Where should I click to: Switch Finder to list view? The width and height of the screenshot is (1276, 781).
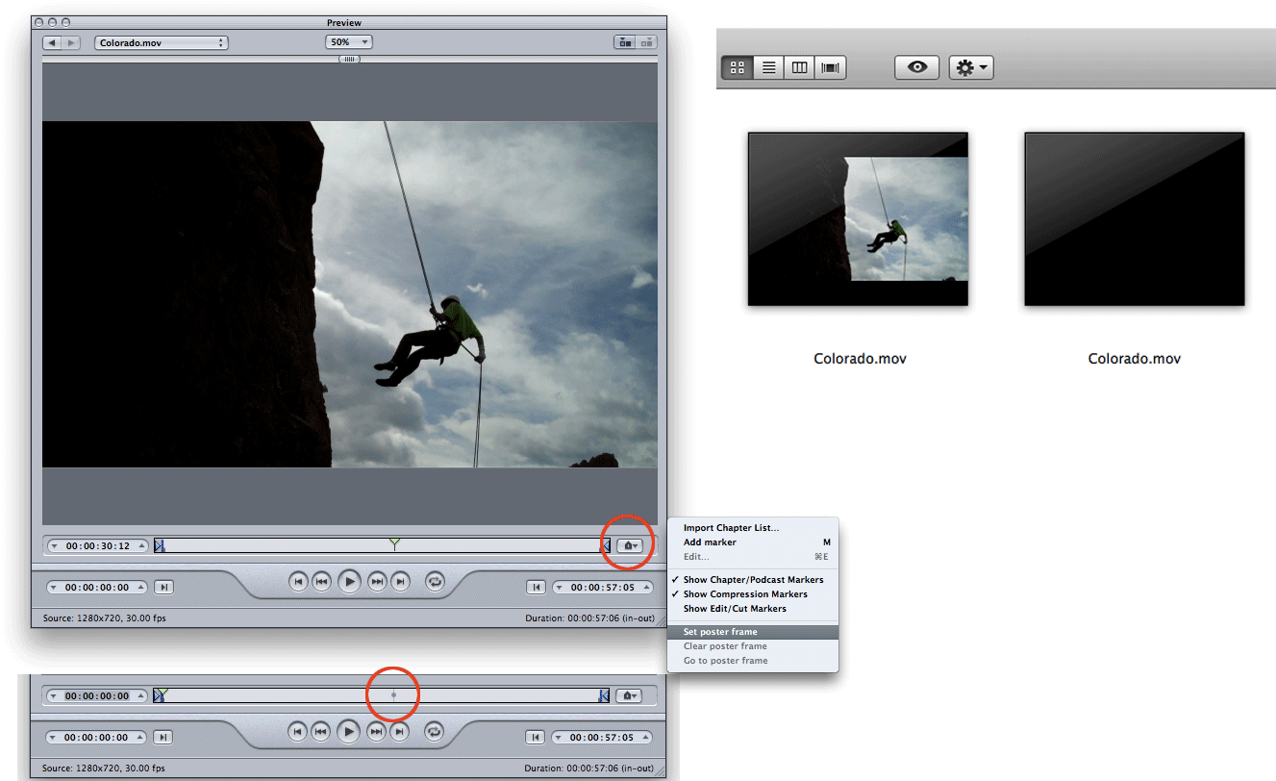click(768, 67)
